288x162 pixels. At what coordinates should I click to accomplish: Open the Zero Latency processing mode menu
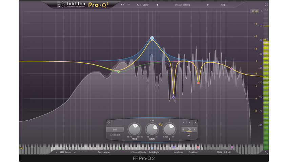104,152
